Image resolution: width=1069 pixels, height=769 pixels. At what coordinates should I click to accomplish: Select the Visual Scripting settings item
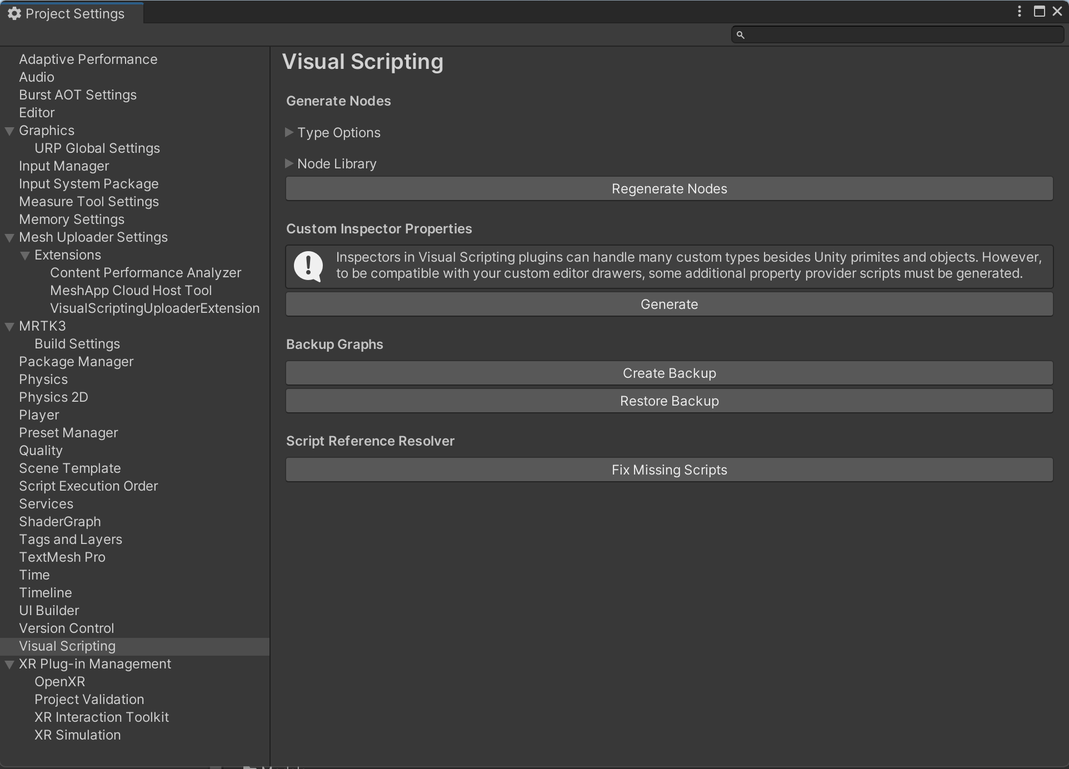tap(67, 646)
